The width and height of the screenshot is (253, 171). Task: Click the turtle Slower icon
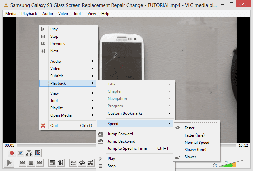tap(177, 157)
